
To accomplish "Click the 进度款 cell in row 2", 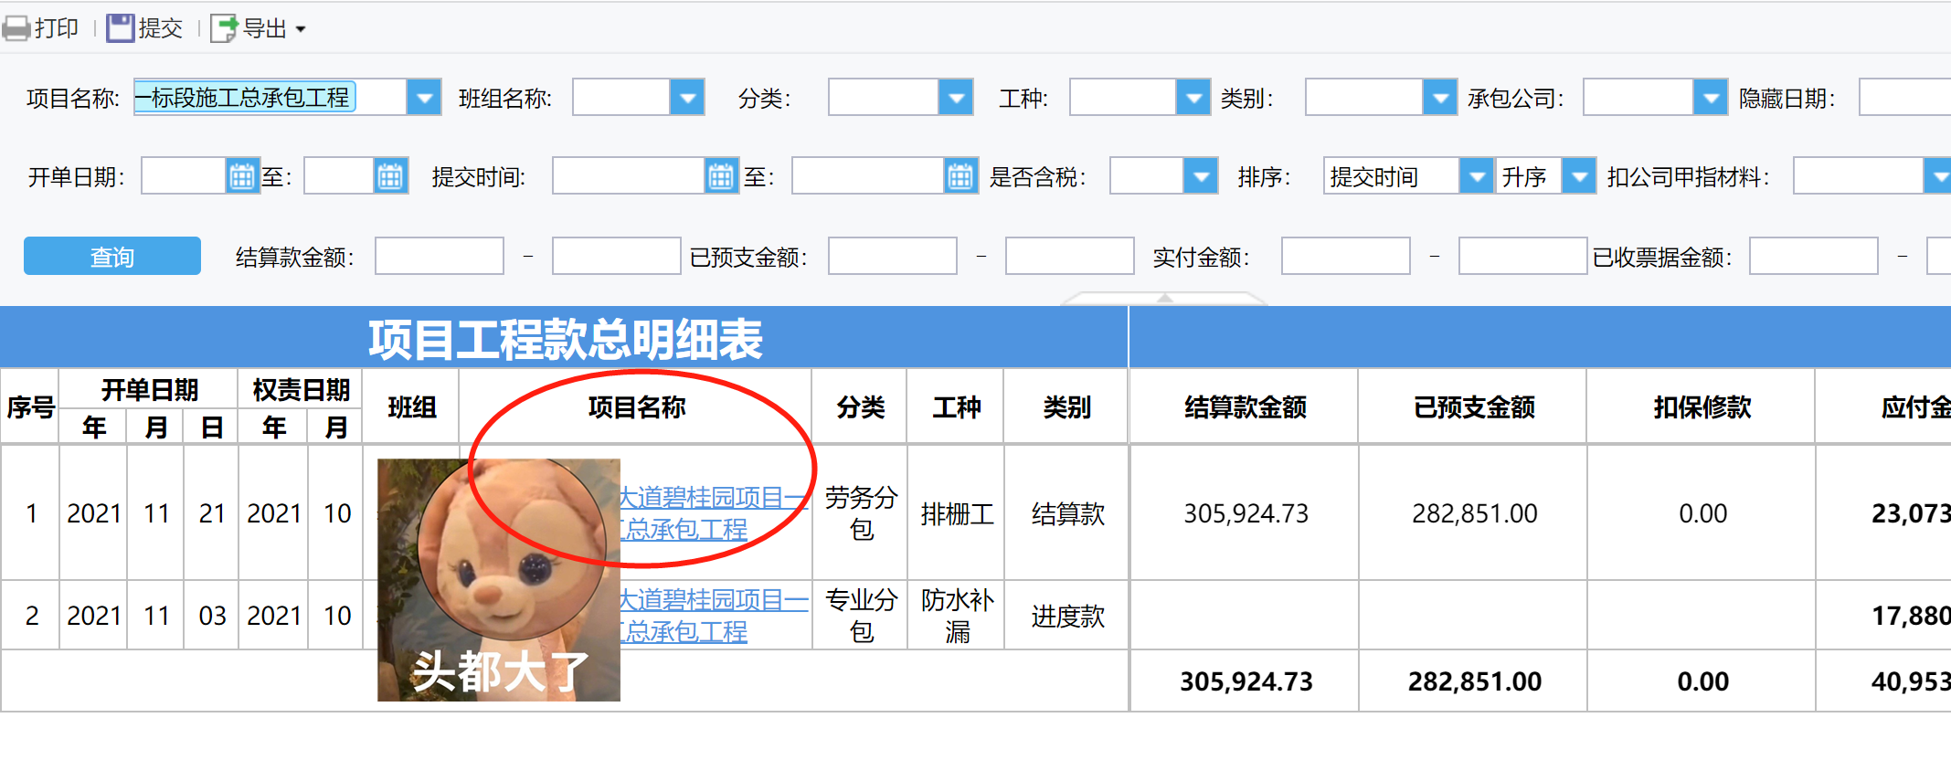I will [x=1067, y=617].
